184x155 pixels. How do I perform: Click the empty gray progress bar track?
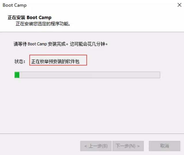pos(90,75)
